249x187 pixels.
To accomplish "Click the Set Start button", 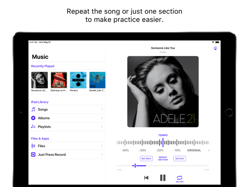I will tap(146, 159).
